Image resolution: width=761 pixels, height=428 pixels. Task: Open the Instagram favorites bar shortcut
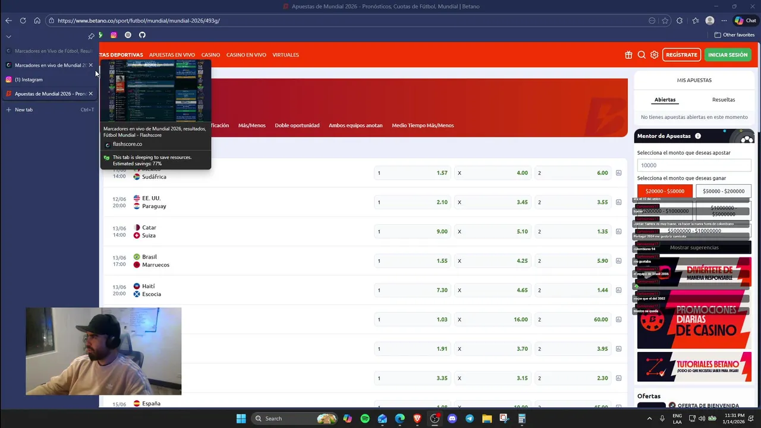(114, 35)
